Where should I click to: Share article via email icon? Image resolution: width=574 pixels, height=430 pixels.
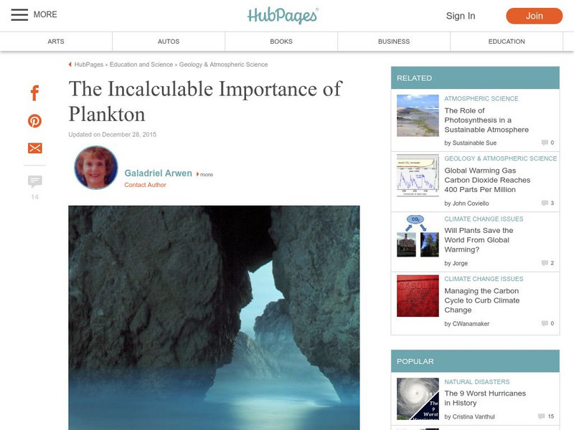(x=34, y=148)
